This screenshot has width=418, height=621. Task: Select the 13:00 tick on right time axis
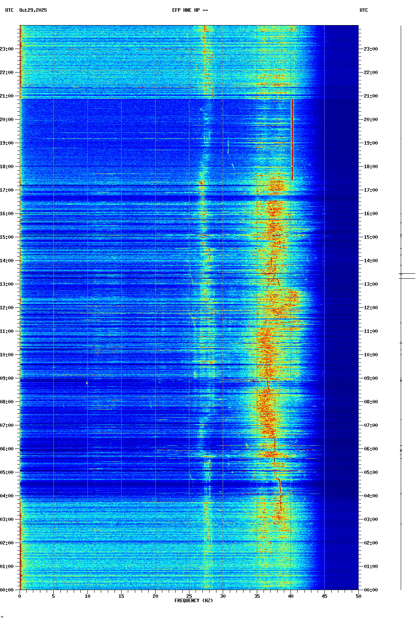pyautogui.click(x=371, y=284)
